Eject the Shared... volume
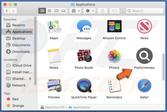This screenshot has width=167, height=112. coord(30,79)
